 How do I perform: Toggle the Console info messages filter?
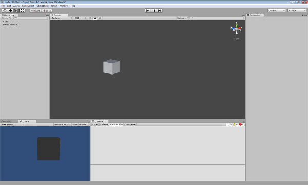click(229, 124)
